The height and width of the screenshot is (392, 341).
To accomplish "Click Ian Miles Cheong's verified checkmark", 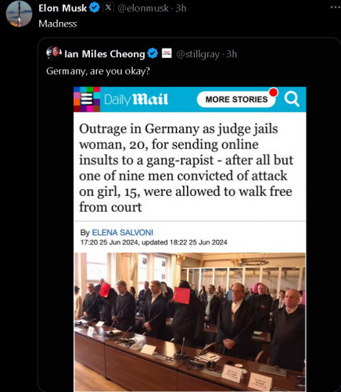I will click(153, 53).
